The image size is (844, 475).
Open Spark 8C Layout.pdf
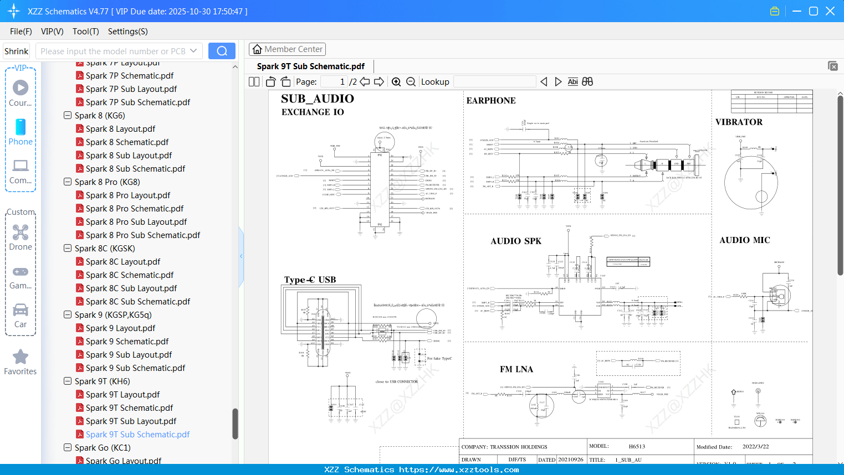[123, 261]
